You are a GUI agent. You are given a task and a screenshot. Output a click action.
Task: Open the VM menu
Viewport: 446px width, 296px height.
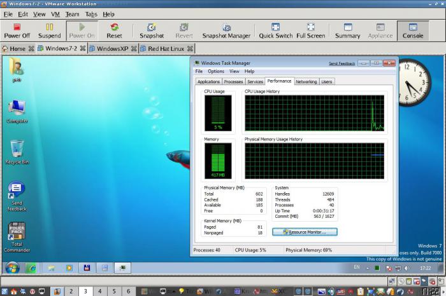pos(55,14)
